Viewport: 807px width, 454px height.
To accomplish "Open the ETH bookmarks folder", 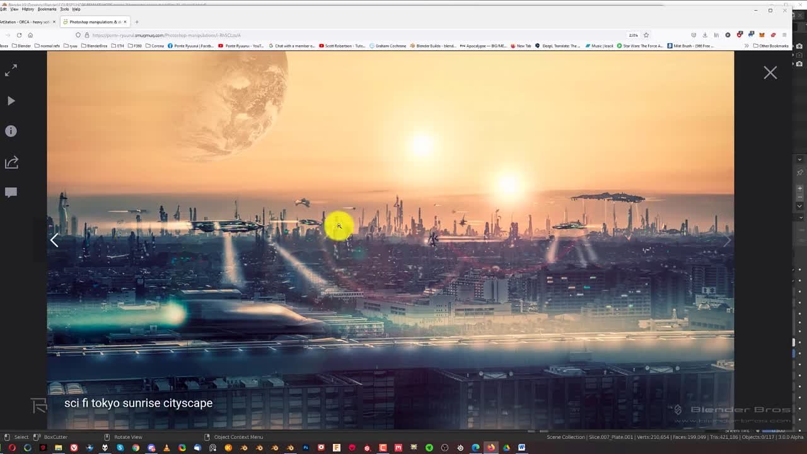I will [x=118, y=46].
